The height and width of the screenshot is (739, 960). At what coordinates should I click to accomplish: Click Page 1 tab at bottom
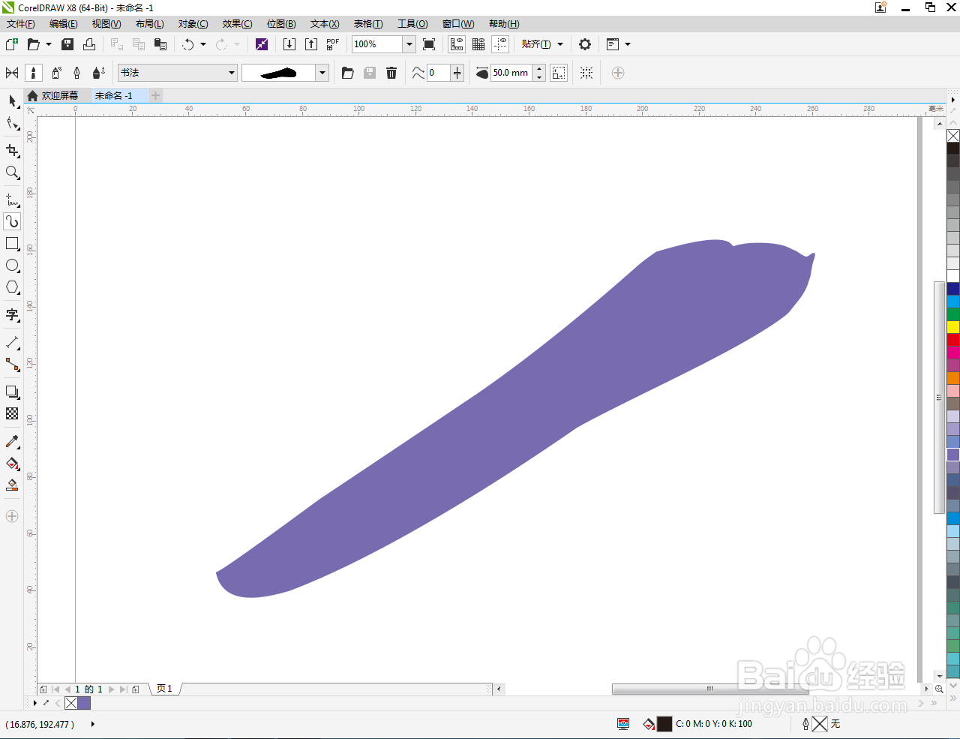click(x=165, y=689)
